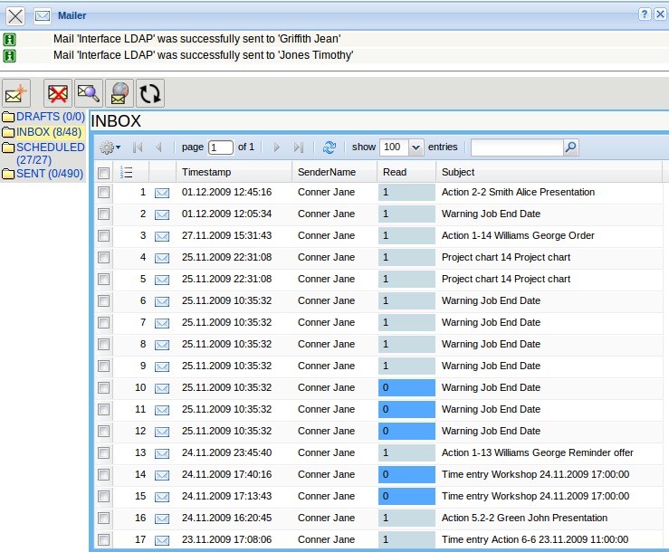Select the checkbox for row 10
Viewport: 669px width, 552px height.
pyautogui.click(x=104, y=388)
